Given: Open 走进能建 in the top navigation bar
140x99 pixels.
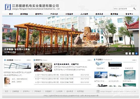Looking at the screenshot, I should [24, 14].
